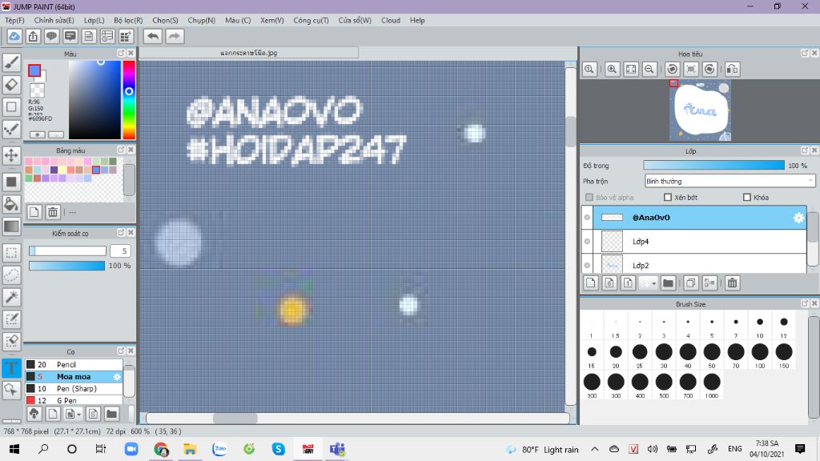The image size is (820, 461).
Task: Open the Cloud menu
Action: [x=391, y=20]
